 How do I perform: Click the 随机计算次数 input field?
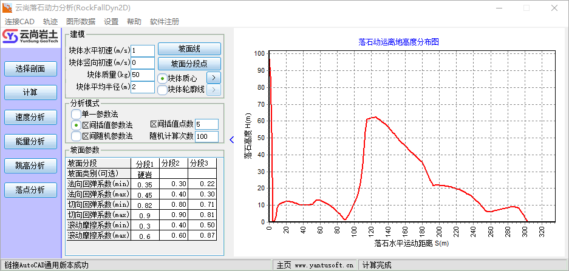[206, 136]
